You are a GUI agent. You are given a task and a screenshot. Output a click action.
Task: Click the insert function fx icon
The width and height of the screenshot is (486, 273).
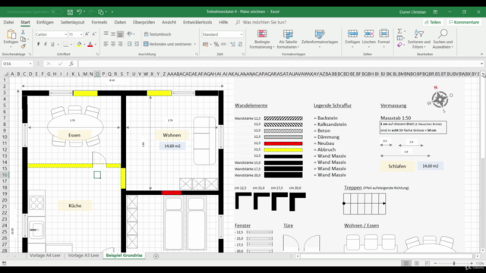[71, 64]
